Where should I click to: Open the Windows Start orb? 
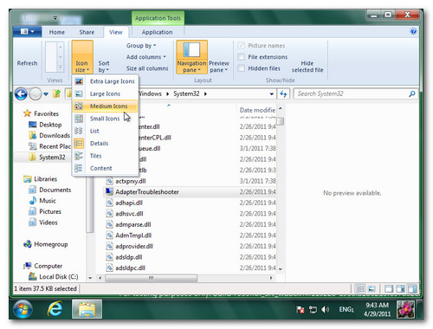point(23,310)
